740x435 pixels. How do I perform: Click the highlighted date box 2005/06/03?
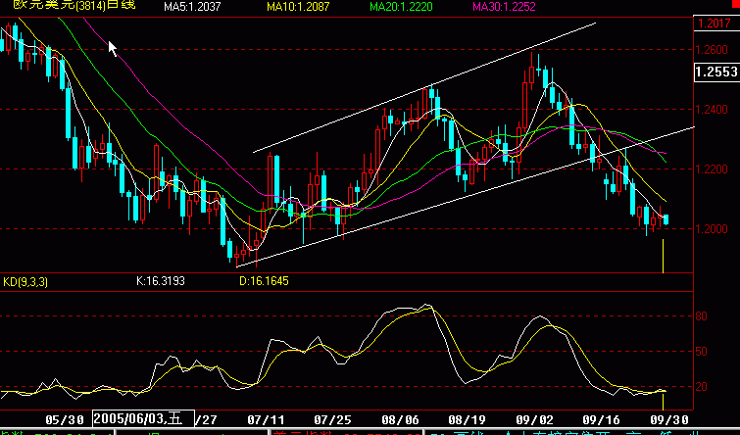(x=143, y=418)
